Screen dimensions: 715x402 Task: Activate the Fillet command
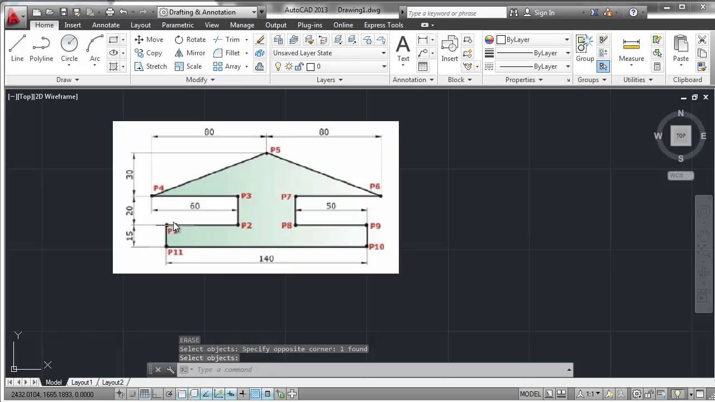[227, 53]
